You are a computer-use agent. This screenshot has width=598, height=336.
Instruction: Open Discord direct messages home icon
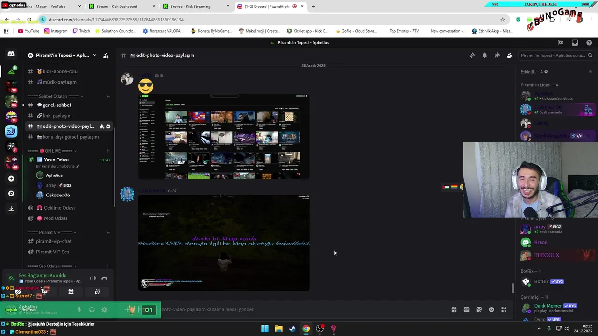point(11,54)
